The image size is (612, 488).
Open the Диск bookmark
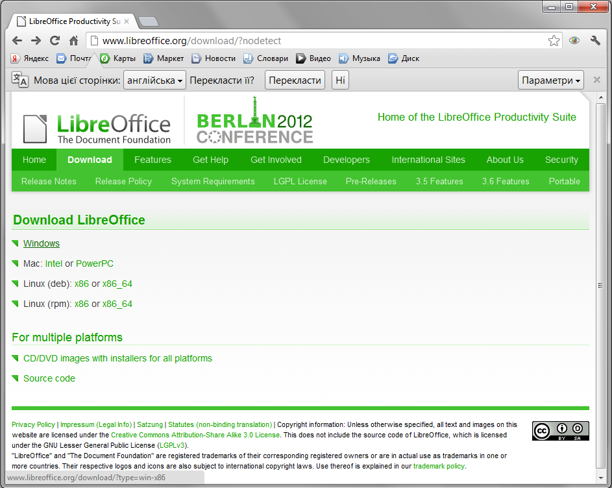(x=404, y=58)
